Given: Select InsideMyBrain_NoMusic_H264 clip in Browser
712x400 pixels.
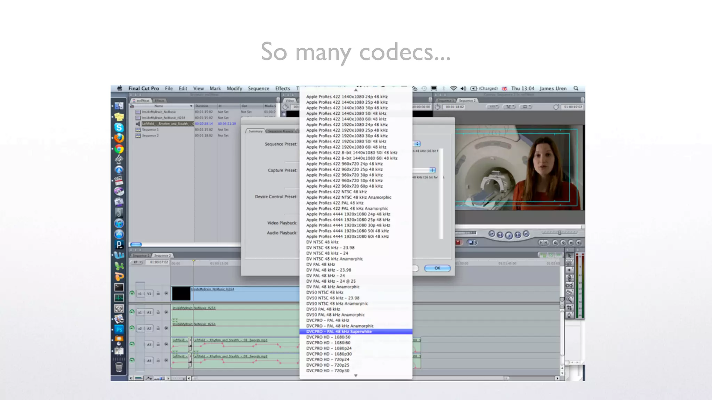Looking at the screenshot, I should (x=163, y=118).
